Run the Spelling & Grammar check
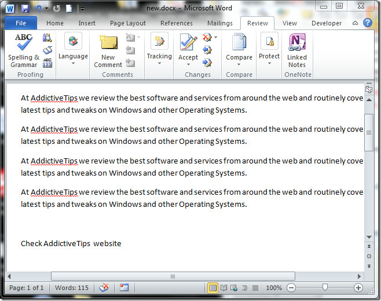 [x=24, y=51]
